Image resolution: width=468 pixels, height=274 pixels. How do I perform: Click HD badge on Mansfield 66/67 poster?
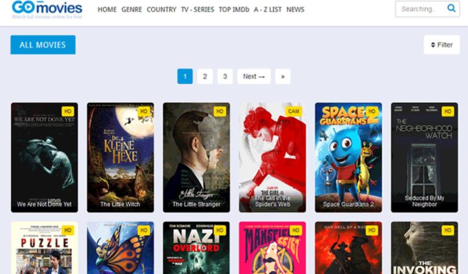(296, 230)
